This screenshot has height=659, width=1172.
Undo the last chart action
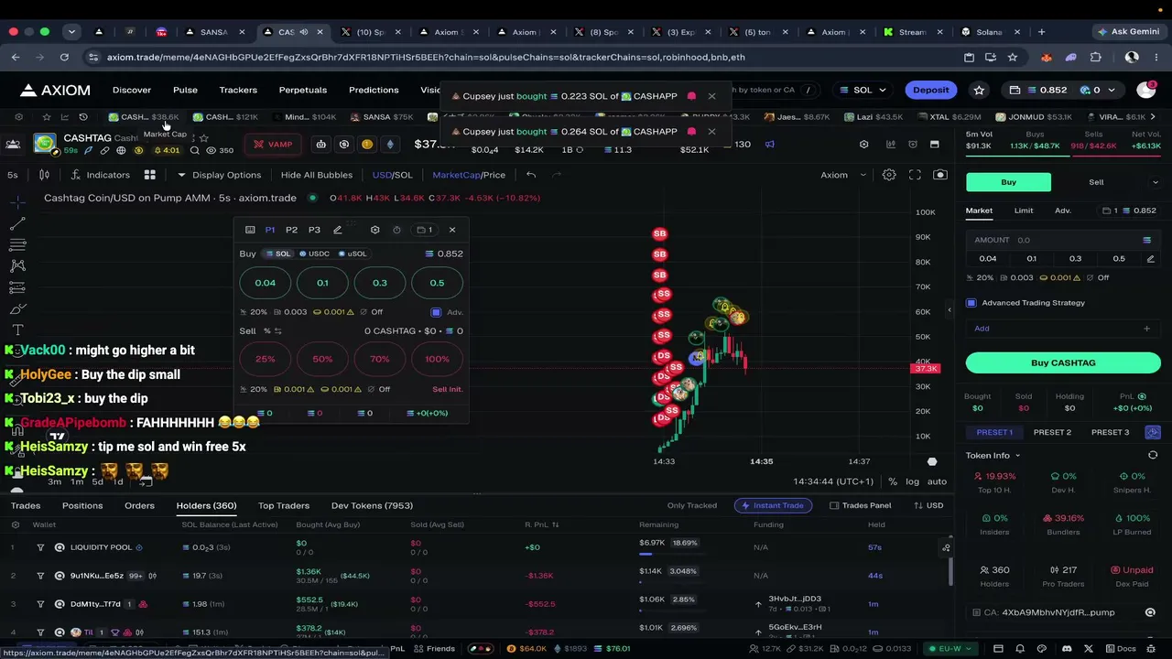click(531, 175)
